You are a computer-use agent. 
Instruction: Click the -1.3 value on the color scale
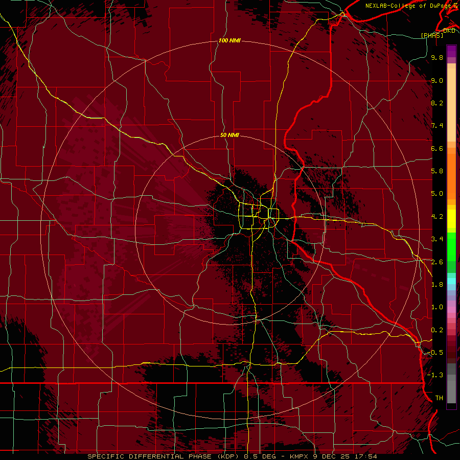click(x=435, y=375)
